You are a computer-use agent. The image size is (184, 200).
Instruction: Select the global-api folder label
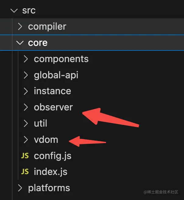[x=56, y=75]
